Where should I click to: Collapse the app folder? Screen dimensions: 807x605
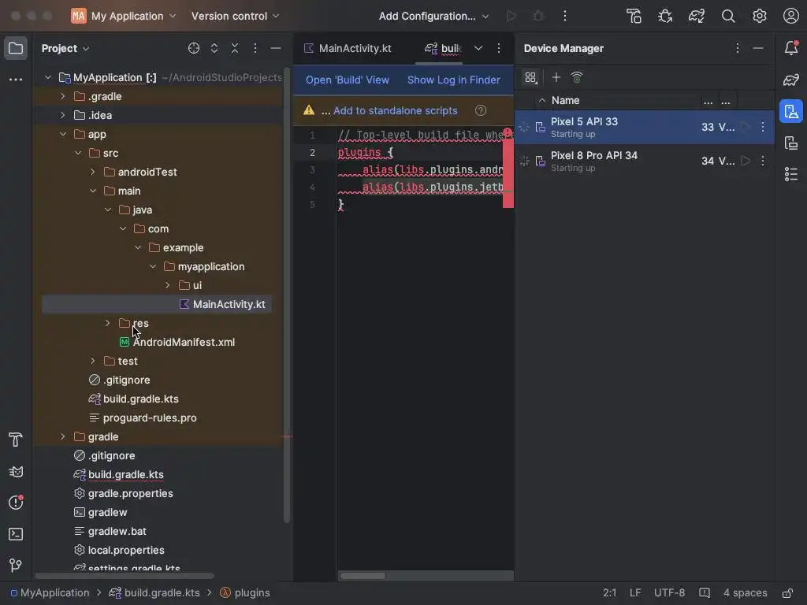point(63,134)
